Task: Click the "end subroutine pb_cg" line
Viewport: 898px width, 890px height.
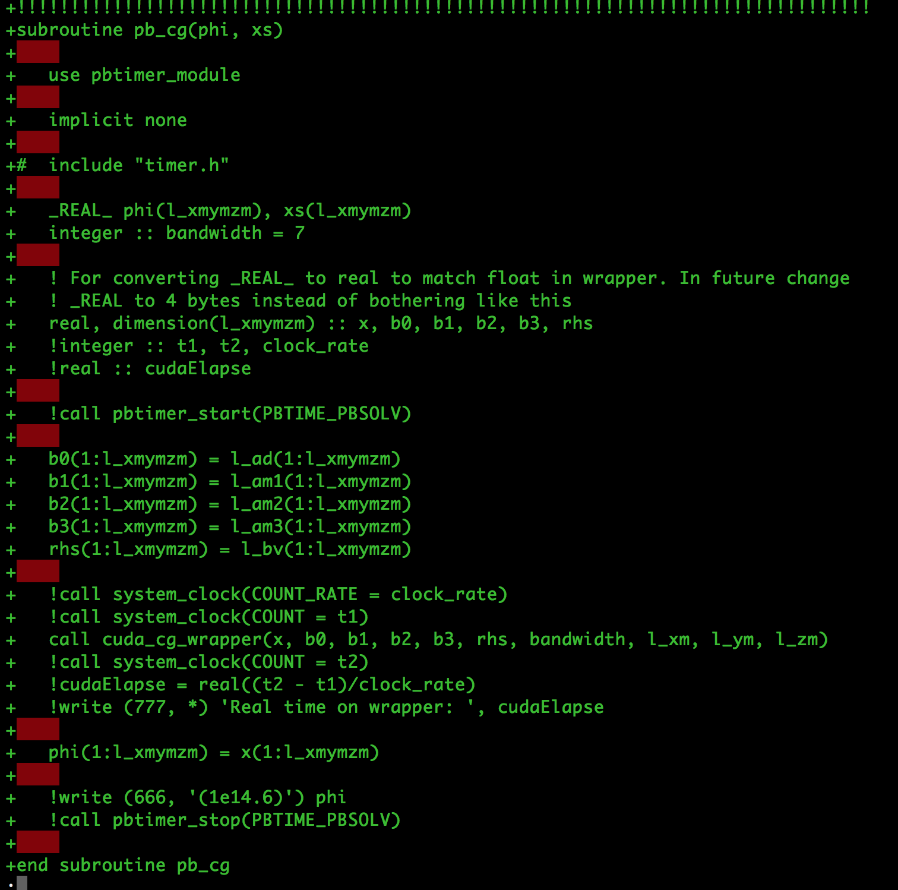Action: click(x=123, y=865)
